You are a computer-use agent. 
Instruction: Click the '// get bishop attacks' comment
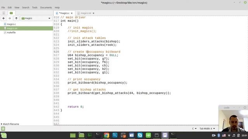(86, 90)
